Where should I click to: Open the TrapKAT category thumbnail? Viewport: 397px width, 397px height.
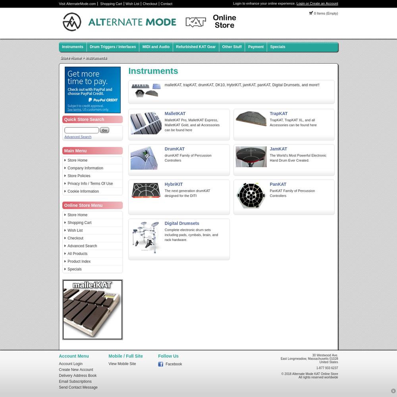(x=251, y=118)
